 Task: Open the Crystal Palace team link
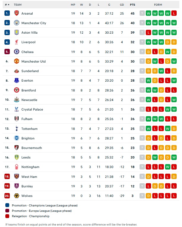[x=32, y=109]
